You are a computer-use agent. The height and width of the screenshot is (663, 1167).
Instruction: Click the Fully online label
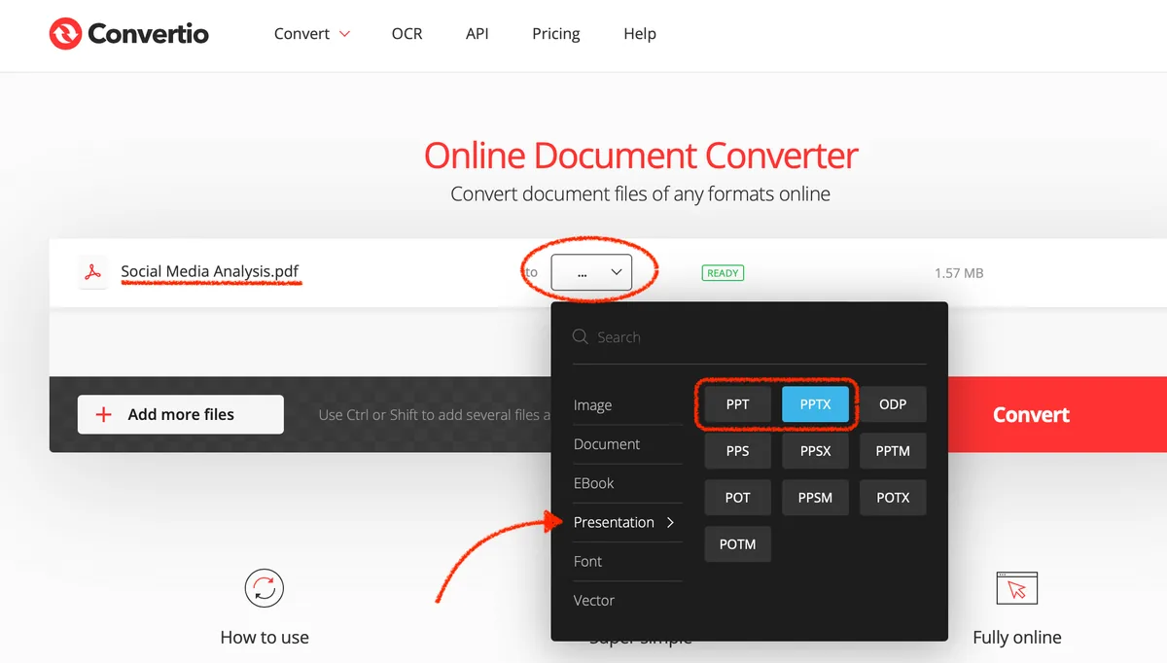1017,638
